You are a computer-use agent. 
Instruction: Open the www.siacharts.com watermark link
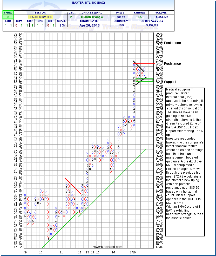coord(104,247)
